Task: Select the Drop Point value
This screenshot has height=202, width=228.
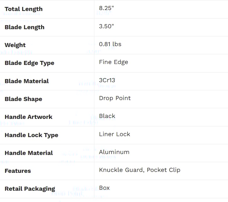Action: coord(115,98)
